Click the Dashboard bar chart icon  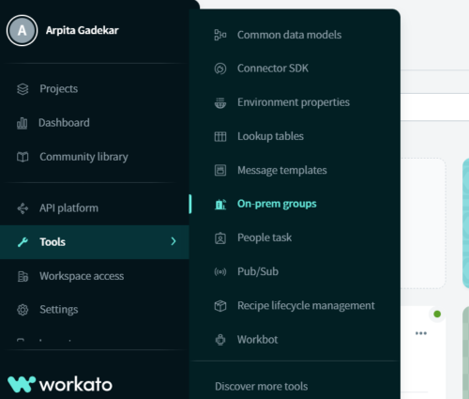click(22, 123)
